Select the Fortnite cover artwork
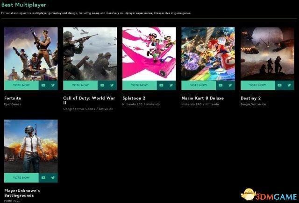 (x=31, y=54)
